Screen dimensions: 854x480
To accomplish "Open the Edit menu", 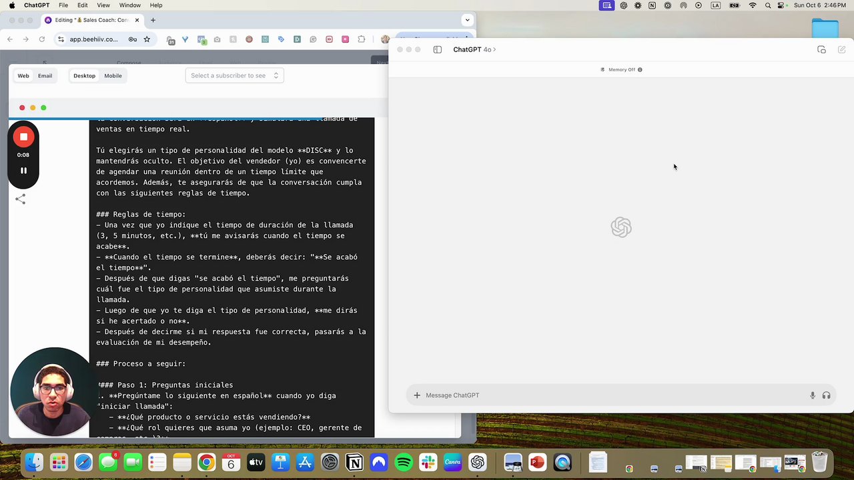I will [82, 5].
